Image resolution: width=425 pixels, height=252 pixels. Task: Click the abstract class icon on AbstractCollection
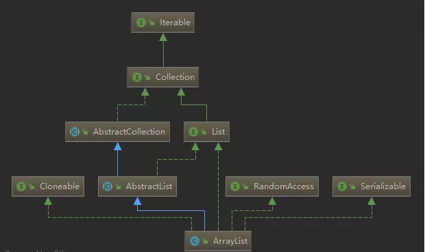tap(75, 132)
